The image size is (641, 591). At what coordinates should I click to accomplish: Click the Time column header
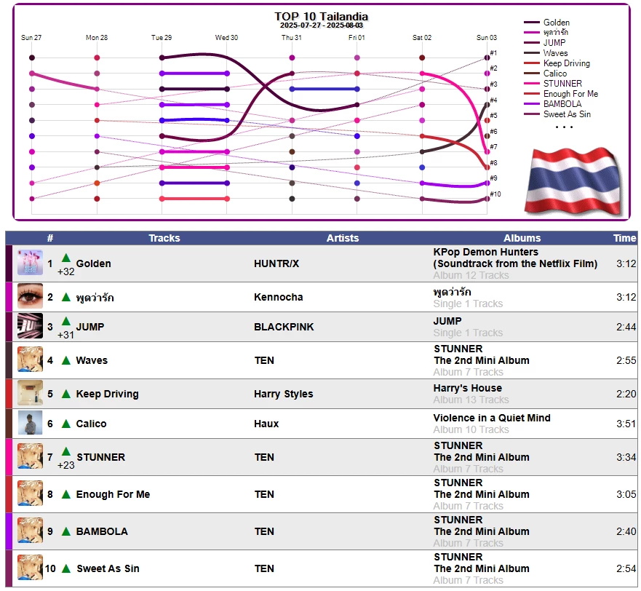(625, 238)
